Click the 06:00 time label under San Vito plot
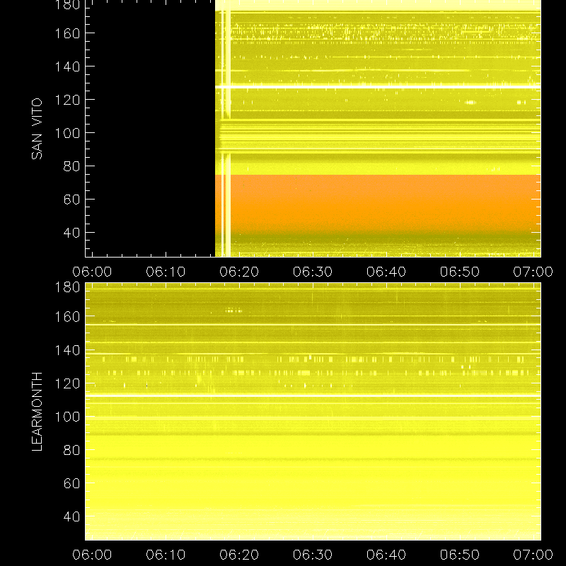Viewport: 566px width, 566px height. tap(92, 272)
